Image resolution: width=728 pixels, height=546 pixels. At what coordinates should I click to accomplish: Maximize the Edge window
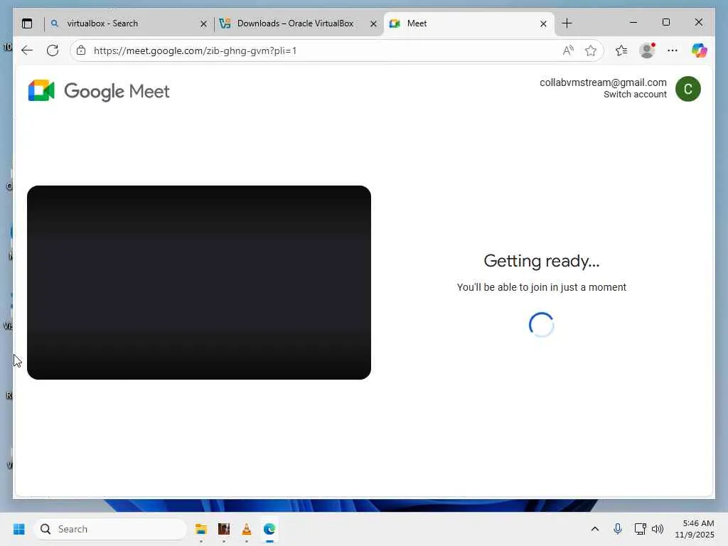point(665,22)
